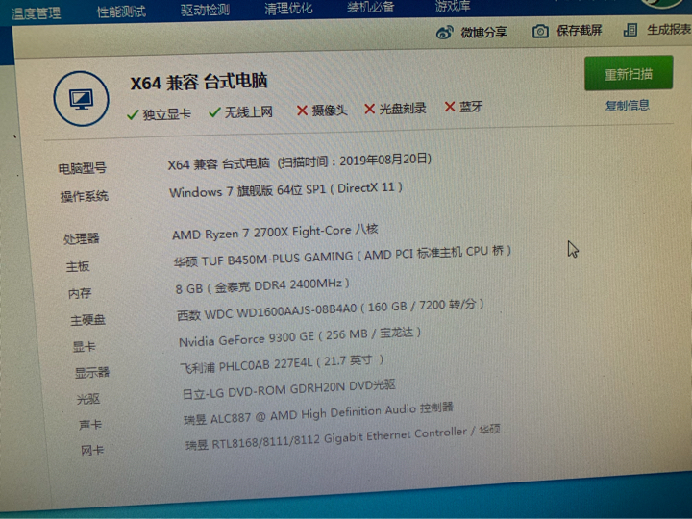Open the 游戏库 tab
Screen dimensions: 692x519
click(x=453, y=7)
